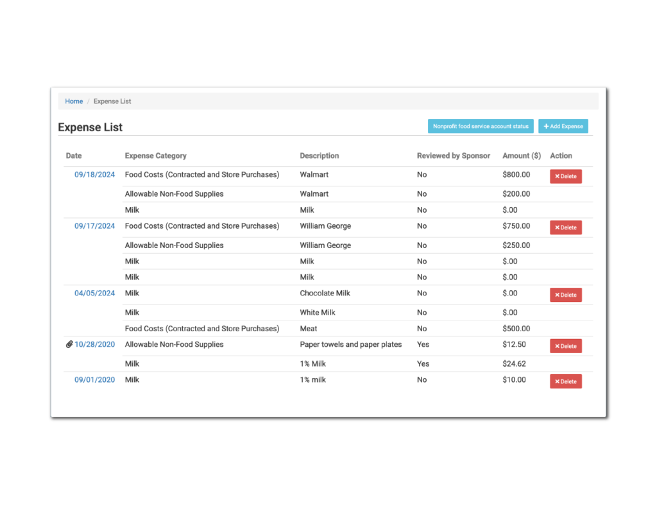Delete the paper towels and paper plates expense
The height and width of the screenshot is (505, 657).
(565, 345)
